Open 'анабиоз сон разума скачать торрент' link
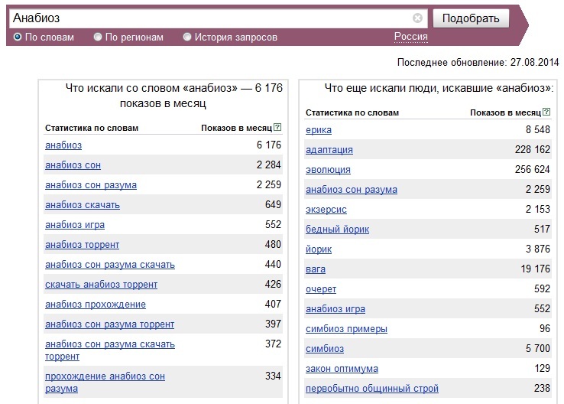564x404 pixels. tap(110, 350)
